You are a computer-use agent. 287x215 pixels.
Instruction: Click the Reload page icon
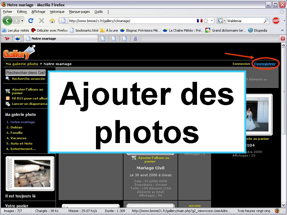30,21
